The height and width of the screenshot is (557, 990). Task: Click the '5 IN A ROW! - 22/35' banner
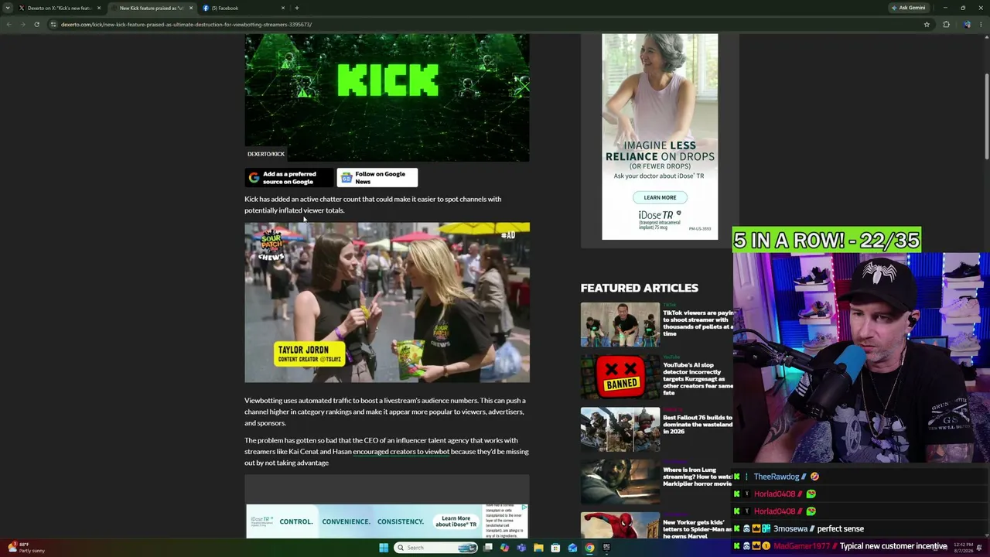(x=827, y=240)
